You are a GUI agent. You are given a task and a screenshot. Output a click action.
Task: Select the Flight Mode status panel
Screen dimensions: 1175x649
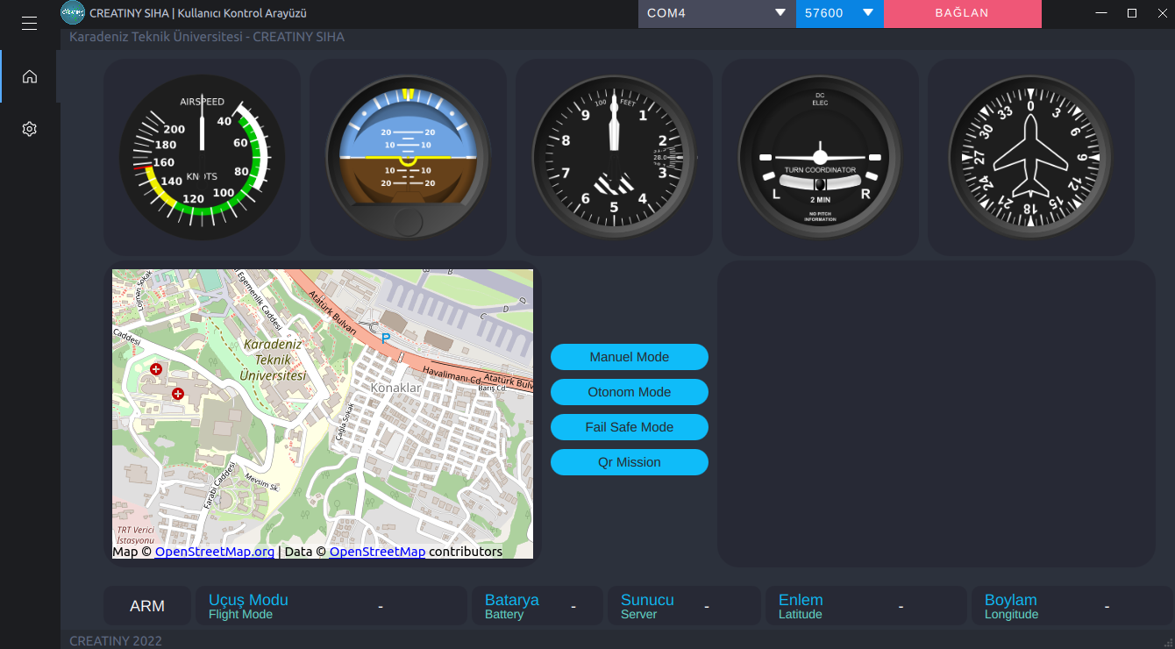click(331, 605)
